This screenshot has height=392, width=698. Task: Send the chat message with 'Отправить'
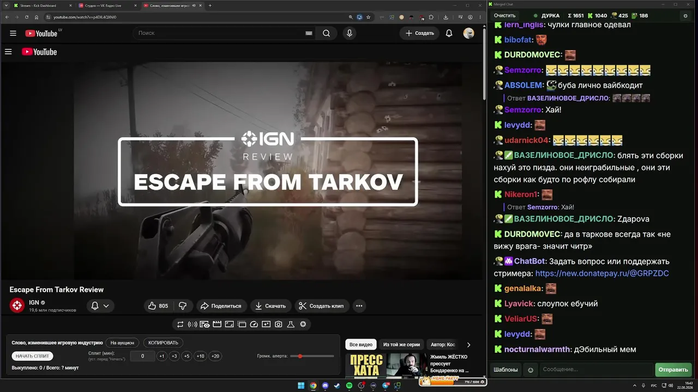(673, 370)
